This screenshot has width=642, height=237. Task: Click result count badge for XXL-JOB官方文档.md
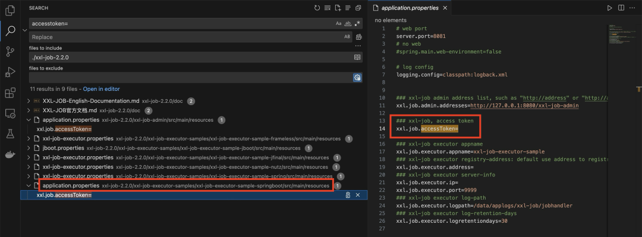pos(149,110)
